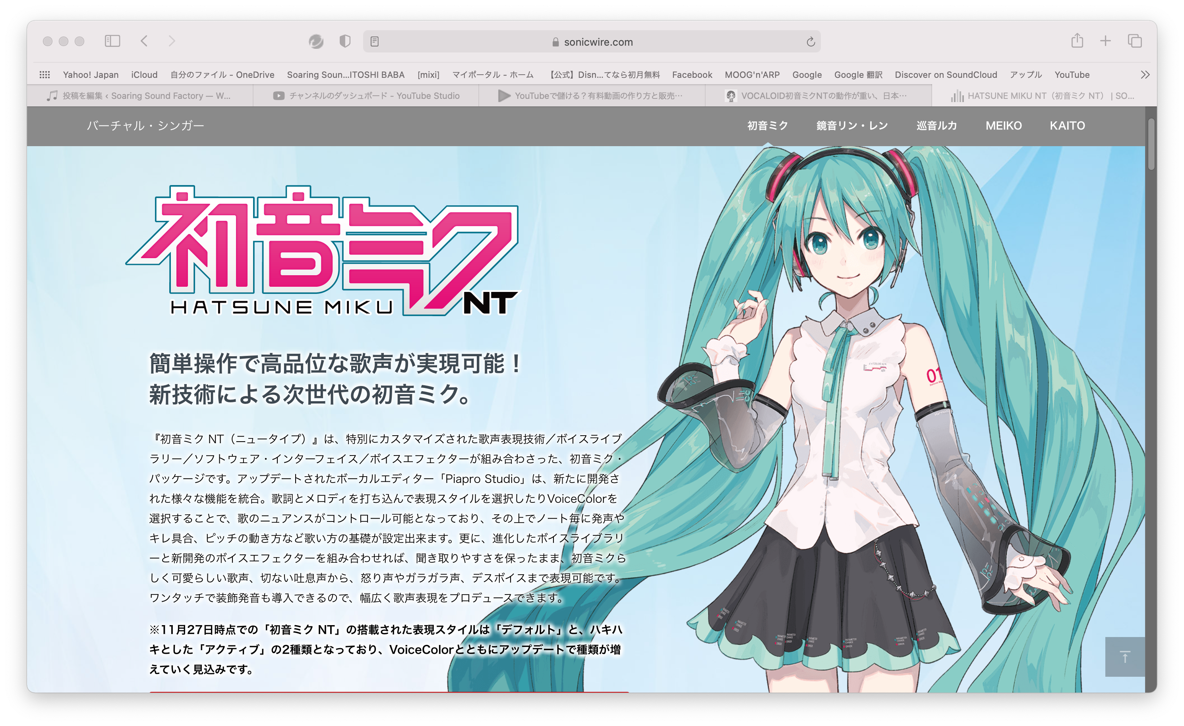
Task: Click the grey circular extension icon
Action: click(316, 42)
